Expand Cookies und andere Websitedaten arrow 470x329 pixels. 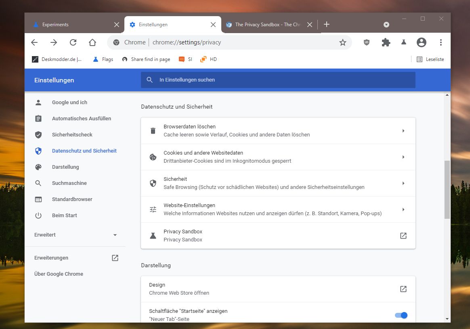(x=403, y=157)
